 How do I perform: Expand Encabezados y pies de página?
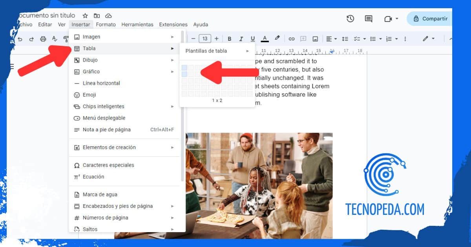124,206
